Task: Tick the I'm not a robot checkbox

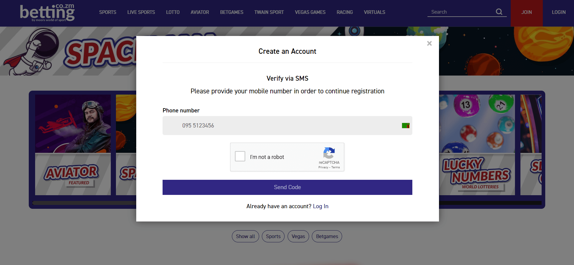Action: (240, 156)
